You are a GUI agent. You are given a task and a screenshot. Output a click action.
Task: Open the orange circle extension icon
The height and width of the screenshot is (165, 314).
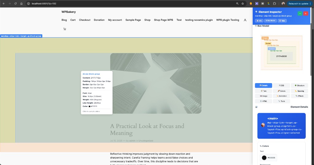tap(251, 4)
